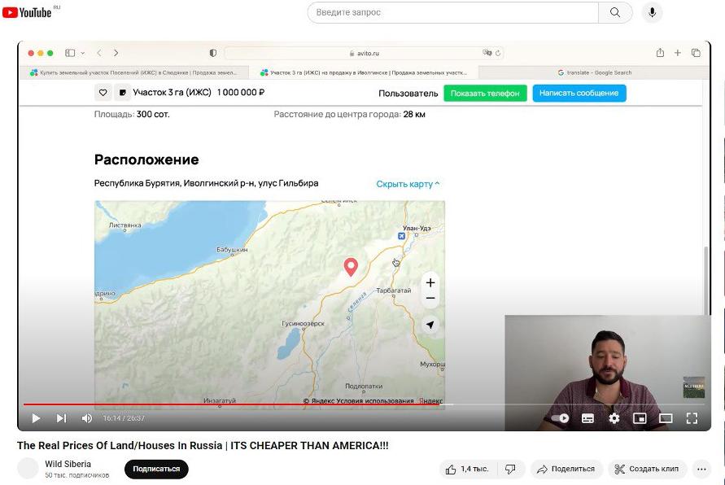Toggle autoplay switch in player

point(561,418)
